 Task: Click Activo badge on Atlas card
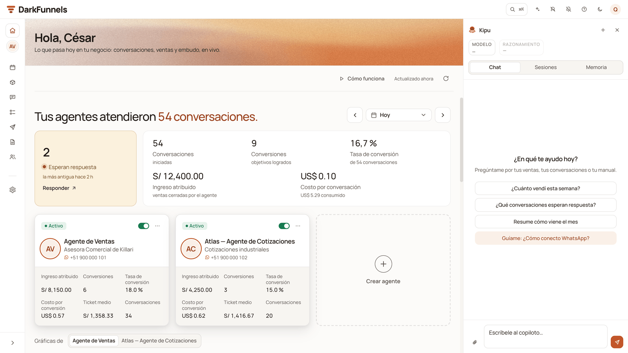tap(195, 226)
